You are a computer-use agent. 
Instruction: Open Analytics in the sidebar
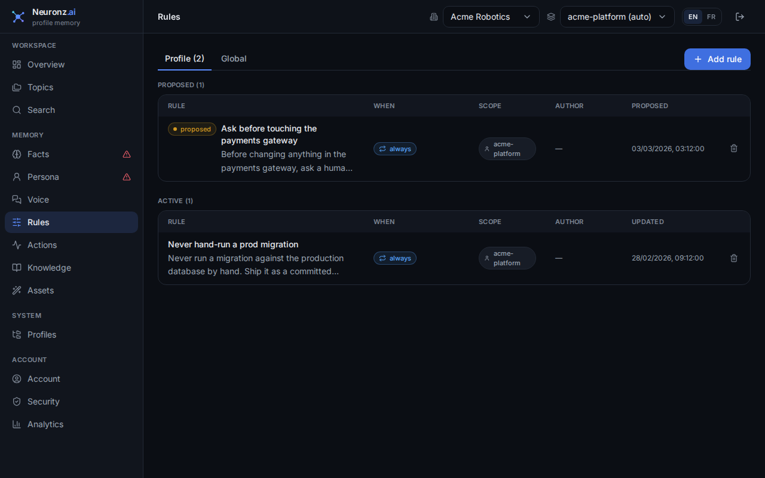coord(71,424)
